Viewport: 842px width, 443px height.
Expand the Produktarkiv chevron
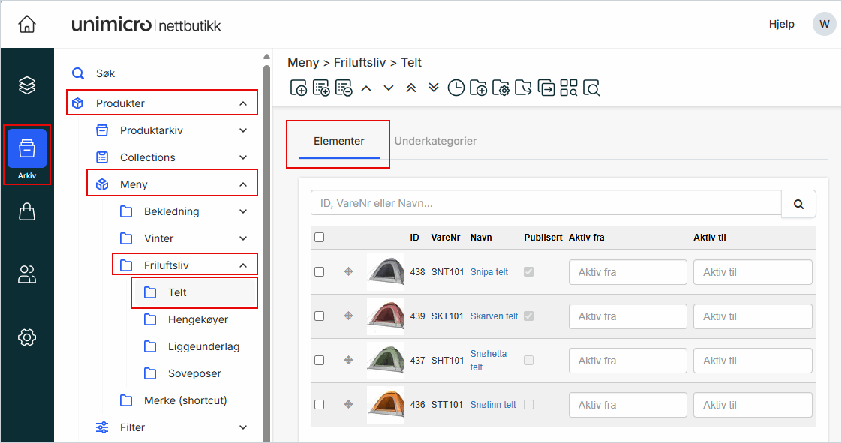point(243,130)
